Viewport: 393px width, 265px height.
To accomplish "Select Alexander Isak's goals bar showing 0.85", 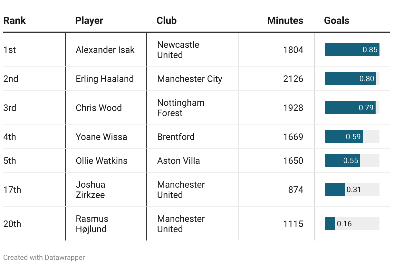I will 352,50.
